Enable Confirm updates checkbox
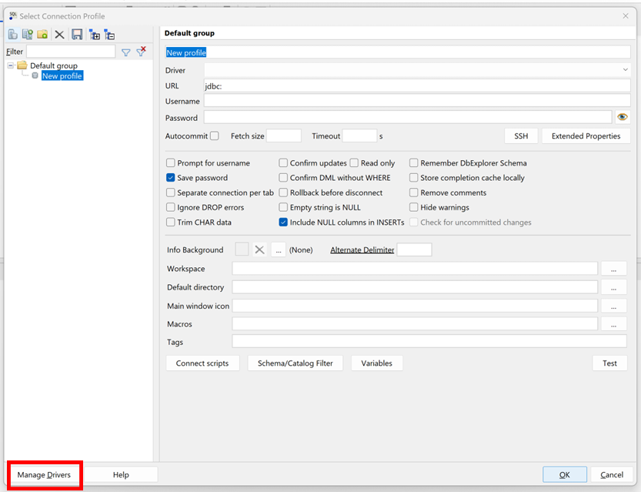This screenshot has height=492, width=641. tap(283, 162)
